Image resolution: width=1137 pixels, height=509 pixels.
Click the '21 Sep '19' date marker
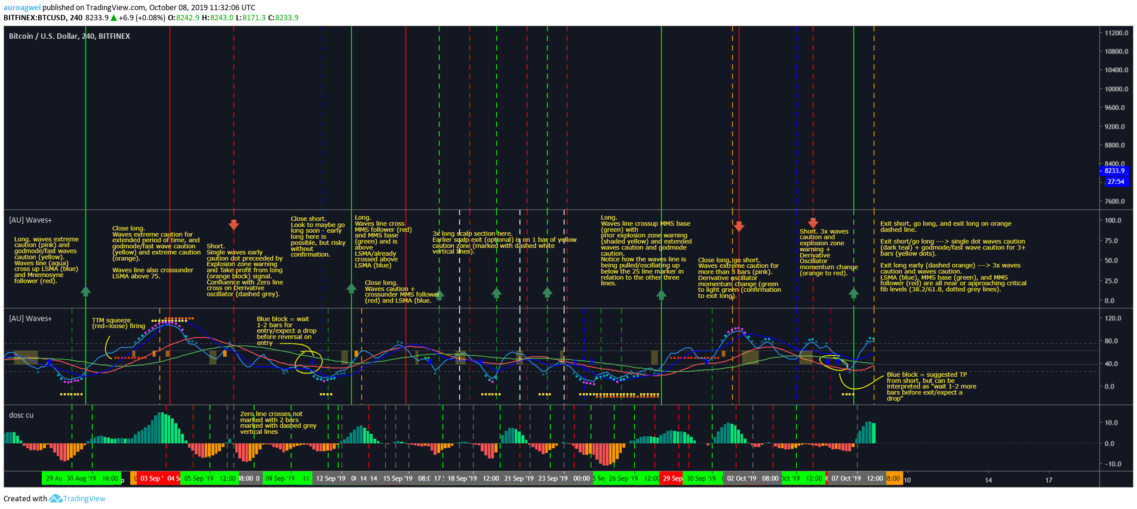(519, 479)
